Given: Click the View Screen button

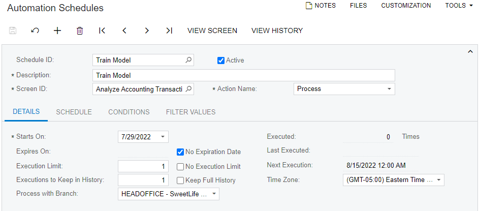Looking at the screenshot, I should [x=212, y=31].
